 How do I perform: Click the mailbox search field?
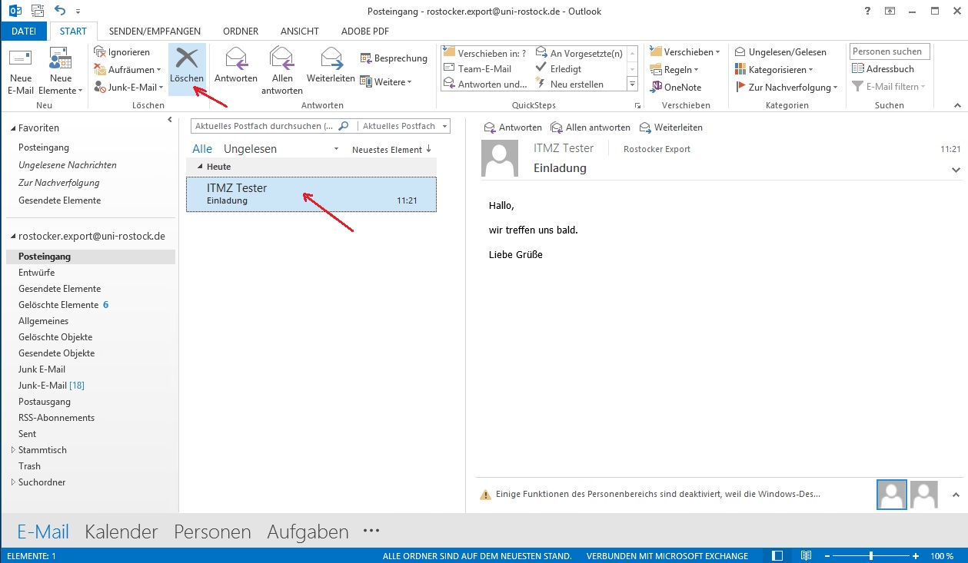coord(263,126)
